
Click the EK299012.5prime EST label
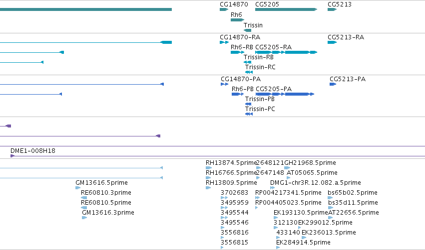325,223
